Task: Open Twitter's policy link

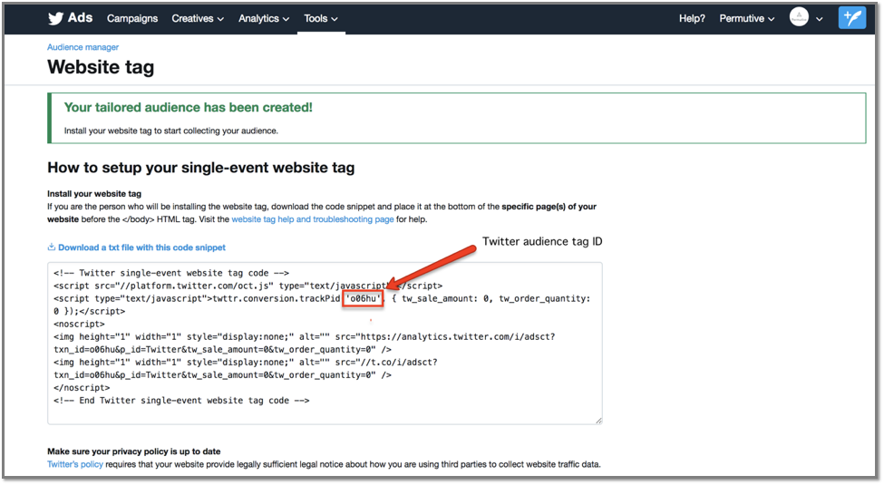Action: click(75, 465)
